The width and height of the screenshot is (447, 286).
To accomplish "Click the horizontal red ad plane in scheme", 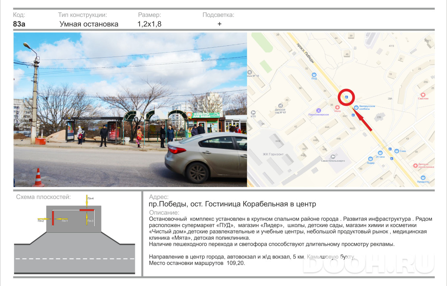I will 86,210.
